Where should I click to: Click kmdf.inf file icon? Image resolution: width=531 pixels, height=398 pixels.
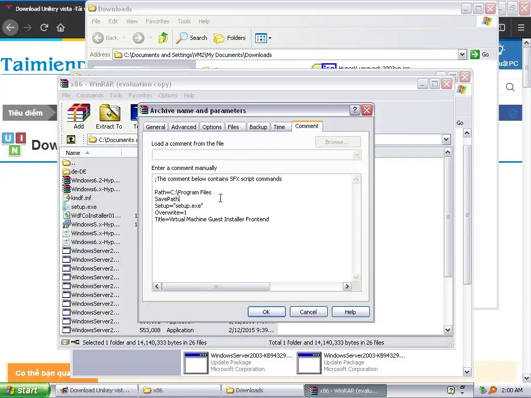[66, 197]
